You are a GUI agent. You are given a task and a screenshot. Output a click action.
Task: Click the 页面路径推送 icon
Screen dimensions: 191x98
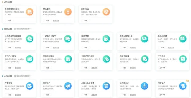click(x=68, y=59)
